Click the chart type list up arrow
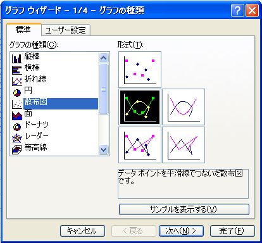The height and width of the screenshot is (243, 262). point(103,58)
